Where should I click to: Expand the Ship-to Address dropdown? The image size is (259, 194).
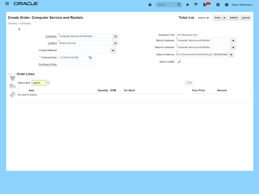point(231,55)
